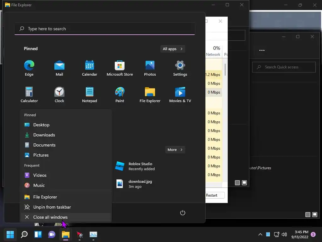The width and height of the screenshot is (322, 242).
Task: Select the 1.2 Mbps network cell
Action: tap(213, 74)
